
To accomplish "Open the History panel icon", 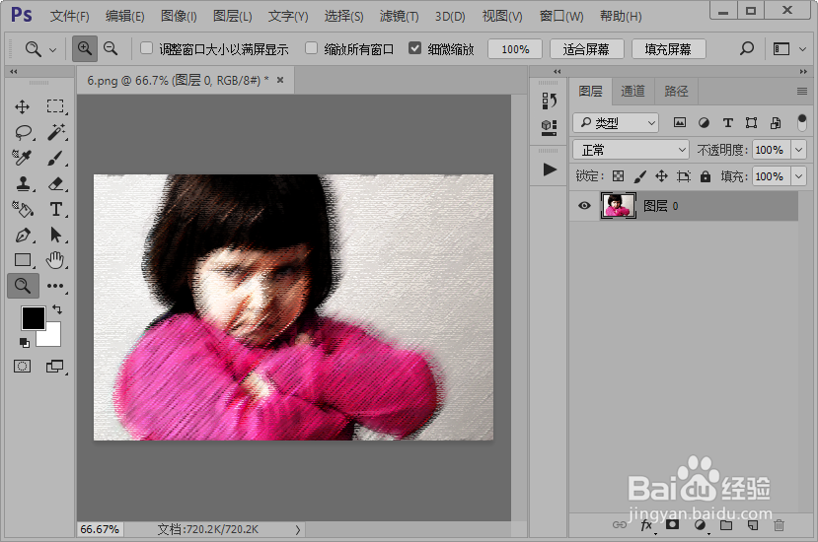I will click(549, 101).
